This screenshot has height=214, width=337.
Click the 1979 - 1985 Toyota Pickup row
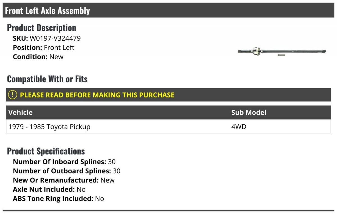click(x=49, y=127)
